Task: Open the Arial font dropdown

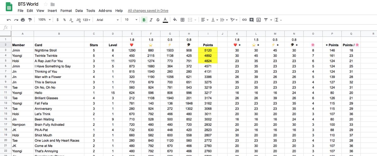Action: tap(108, 20)
